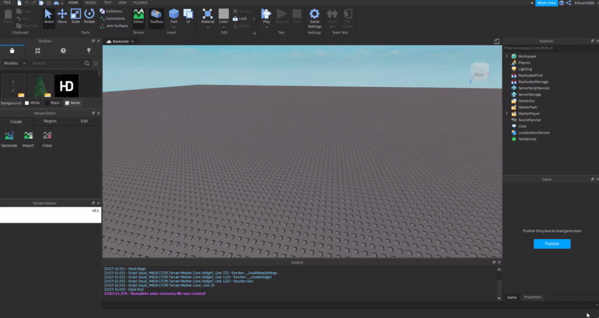Open the Toolbox Inventory grid tab
The image size is (599, 318).
pos(37,50)
